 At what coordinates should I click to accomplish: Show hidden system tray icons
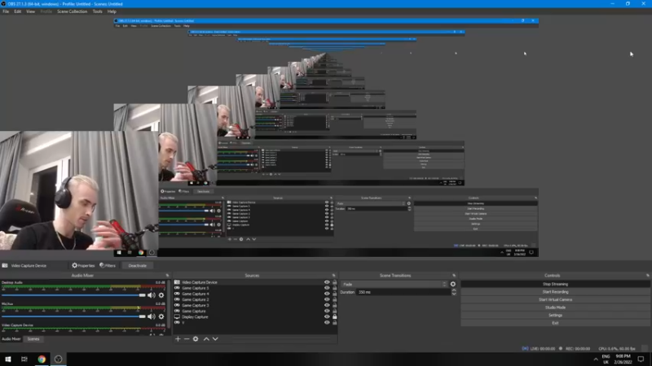click(596, 359)
